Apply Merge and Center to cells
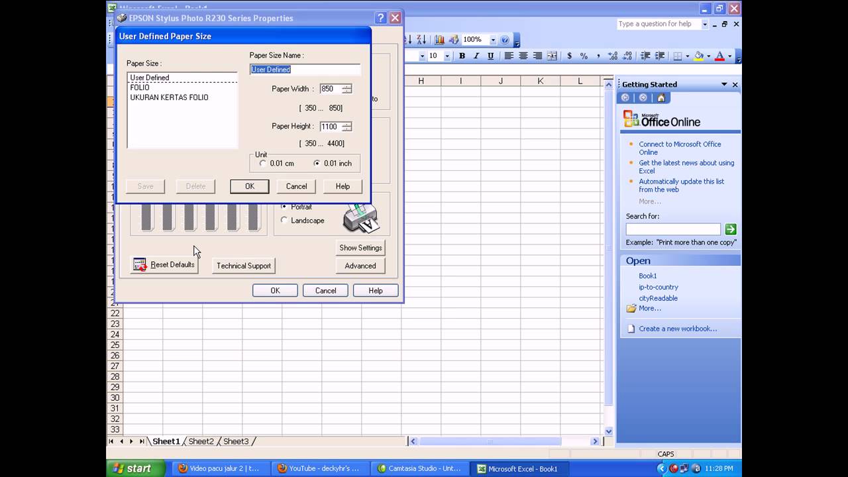The width and height of the screenshot is (848, 477). (553, 56)
